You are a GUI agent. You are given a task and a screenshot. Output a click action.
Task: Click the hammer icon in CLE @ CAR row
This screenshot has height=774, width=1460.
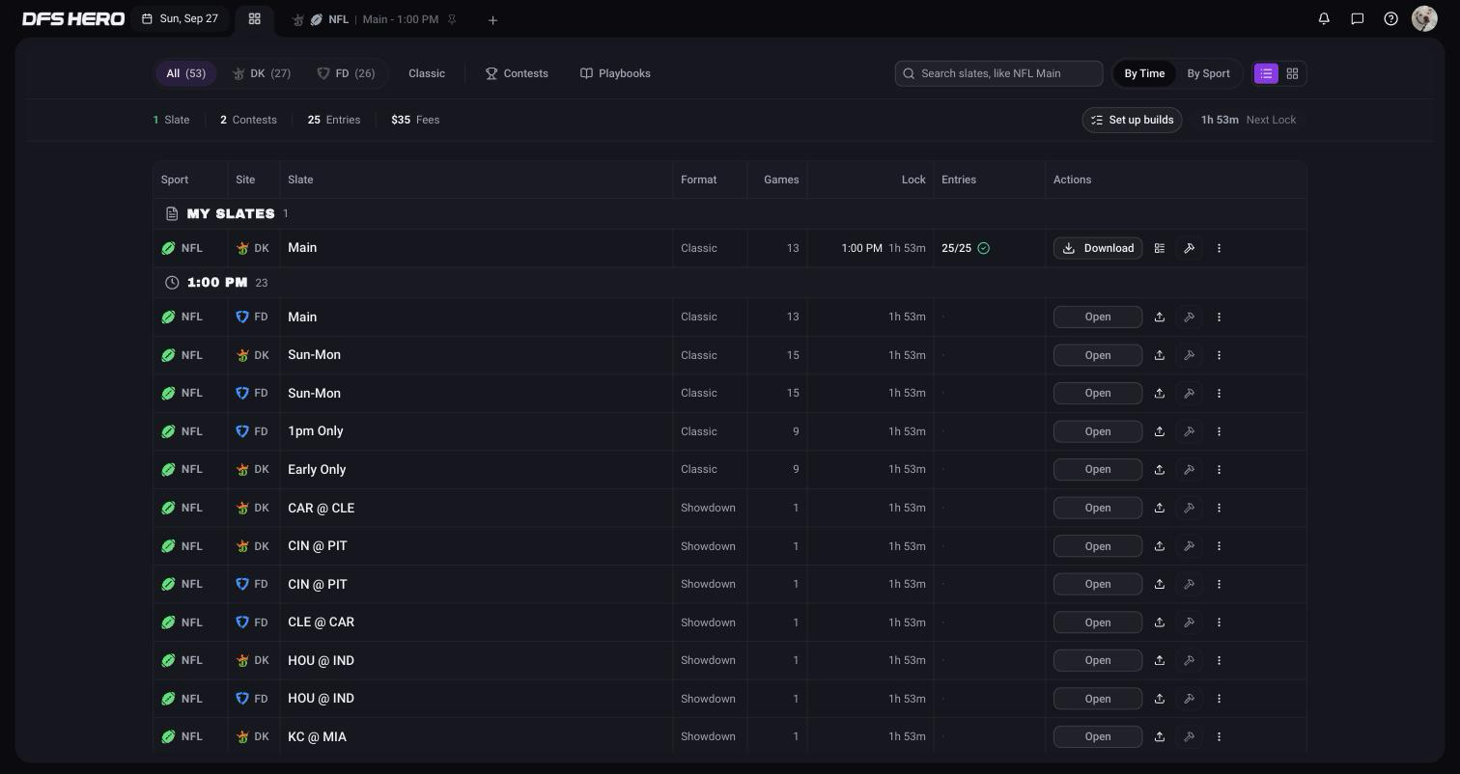coord(1190,622)
